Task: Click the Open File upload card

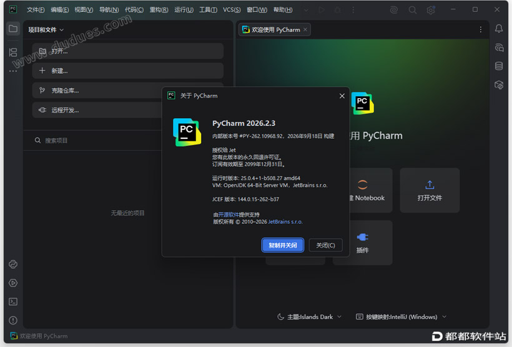Action: (430, 190)
